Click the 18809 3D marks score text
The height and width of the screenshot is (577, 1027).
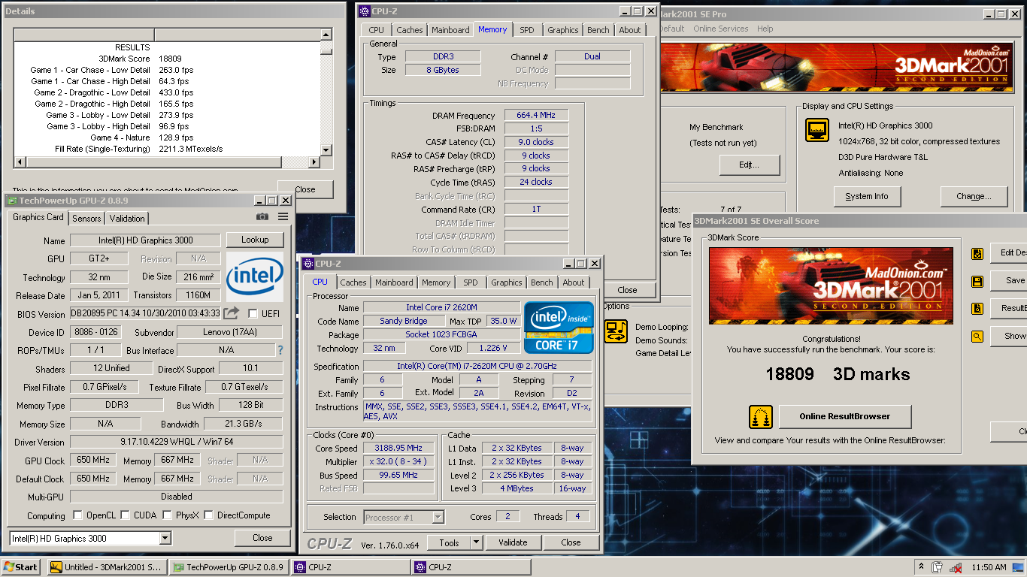click(838, 374)
